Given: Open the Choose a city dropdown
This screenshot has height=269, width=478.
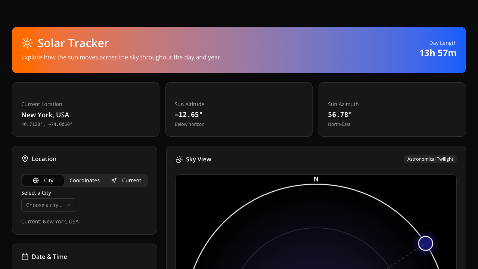Looking at the screenshot, I should 49,205.
